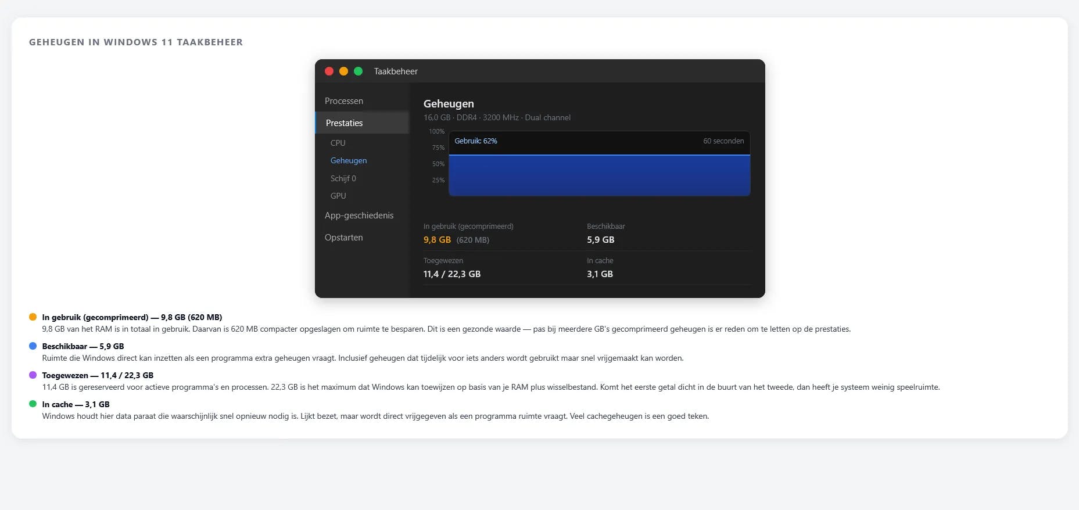Click the 'Gebruik: 62%' graph label
1079x510 pixels.
(475, 141)
